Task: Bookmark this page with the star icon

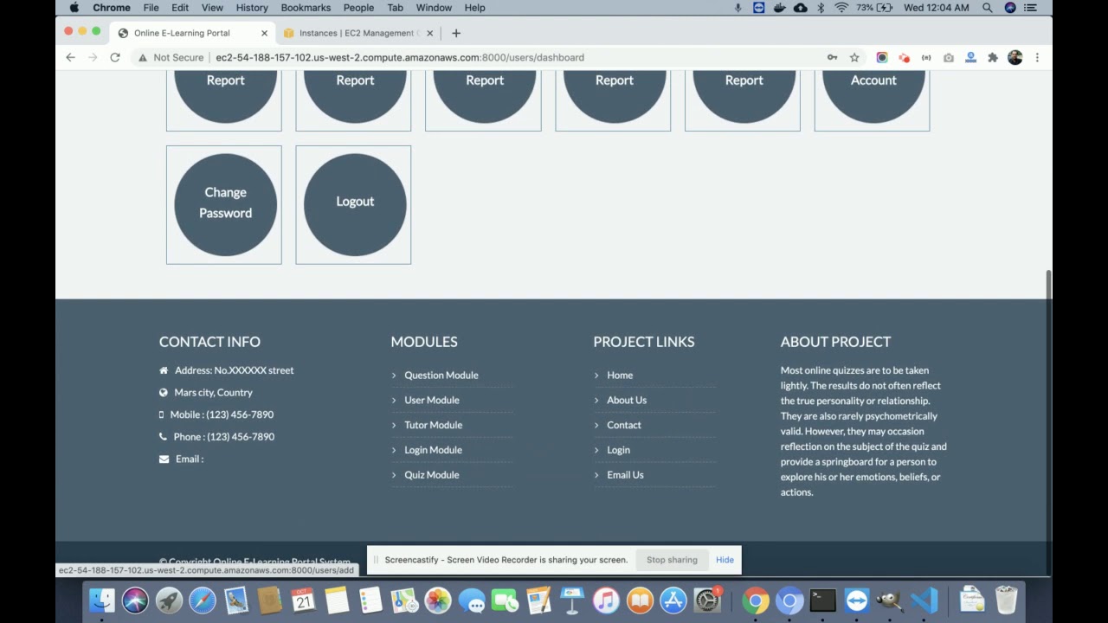Action: [x=854, y=57]
